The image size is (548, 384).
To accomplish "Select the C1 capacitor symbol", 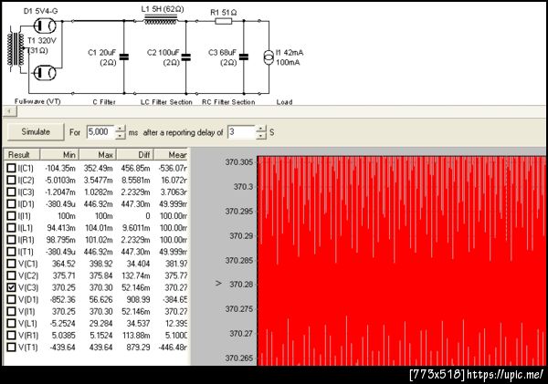I will point(123,57).
